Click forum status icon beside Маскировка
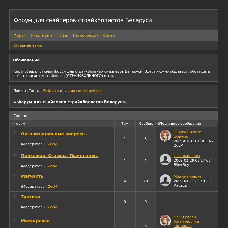228x228 pixels. click(x=15, y=220)
